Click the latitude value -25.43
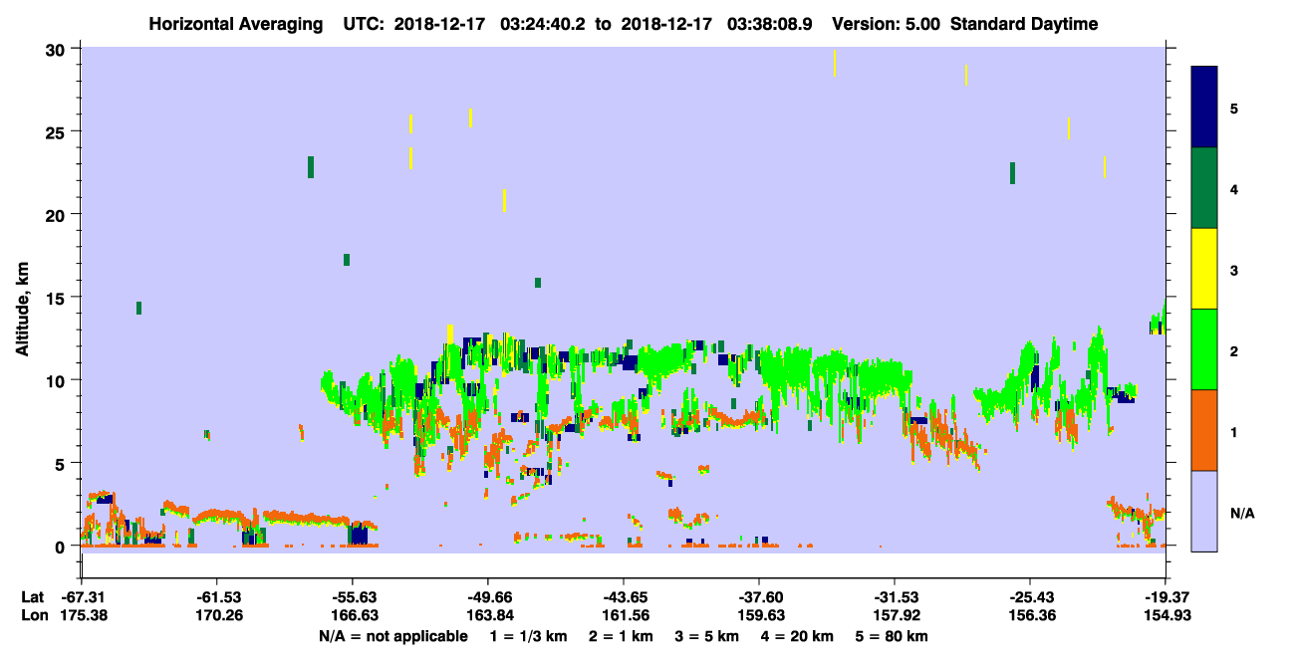Image resolution: width=1295 pixels, height=664 pixels. coord(1030,597)
